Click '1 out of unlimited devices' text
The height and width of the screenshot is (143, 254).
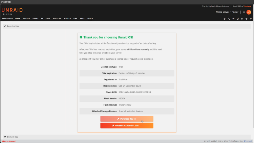pyautogui.click(x=131, y=111)
